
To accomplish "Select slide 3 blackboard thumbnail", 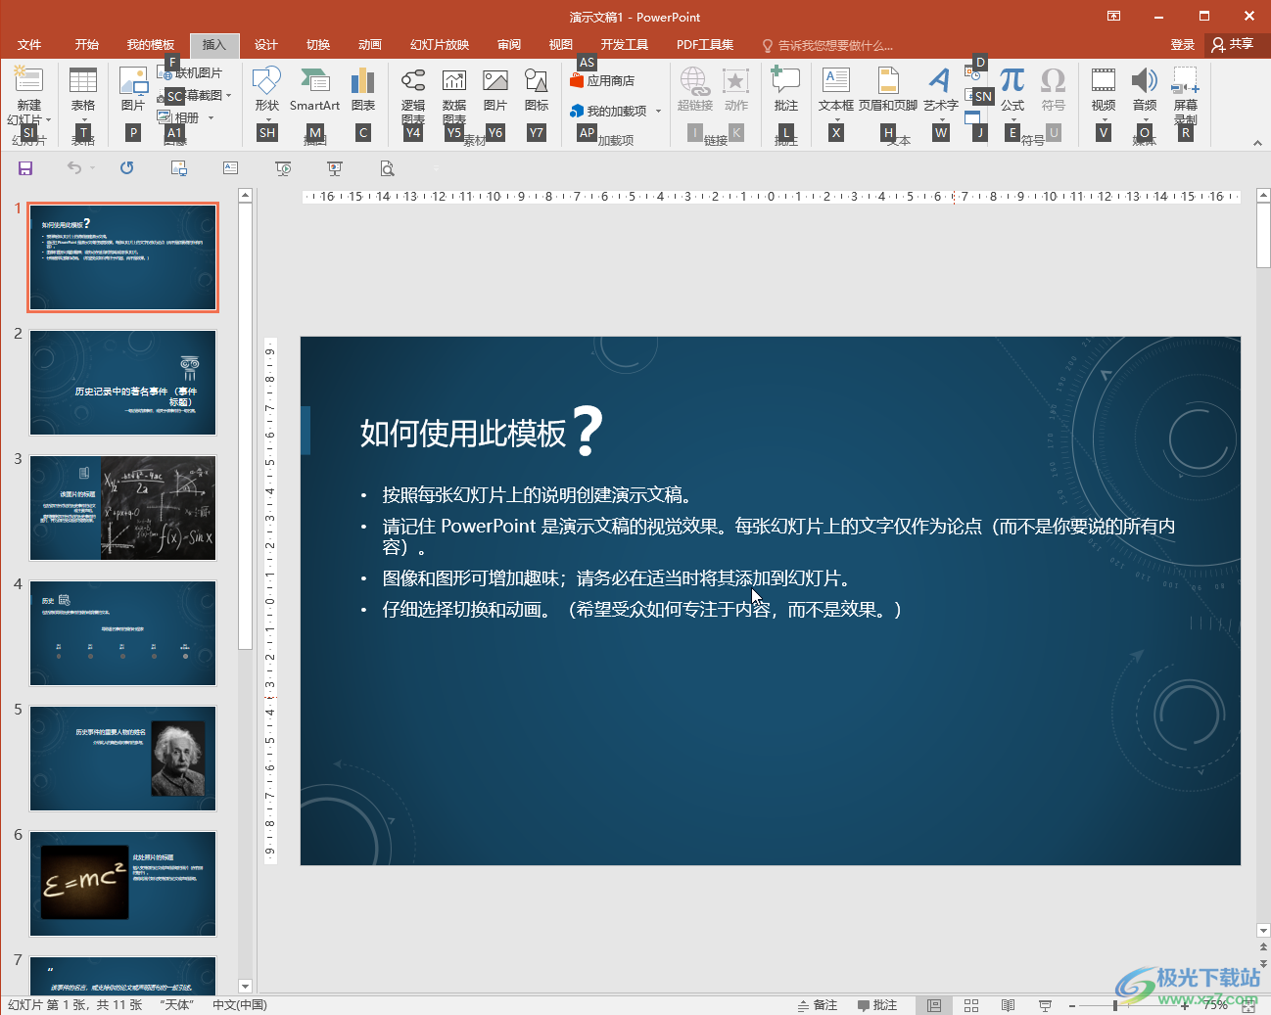I will click(122, 508).
